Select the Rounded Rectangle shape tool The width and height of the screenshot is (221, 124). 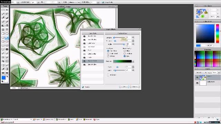coord(7,33)
